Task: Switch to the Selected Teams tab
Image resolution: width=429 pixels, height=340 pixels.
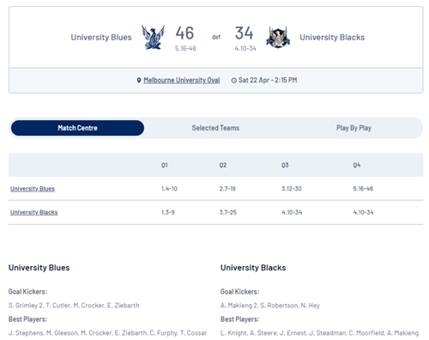Action: (215, 128)
